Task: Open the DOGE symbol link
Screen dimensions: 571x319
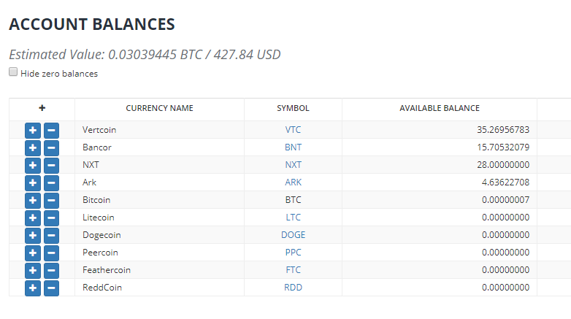Action: [x=293, y=235]
